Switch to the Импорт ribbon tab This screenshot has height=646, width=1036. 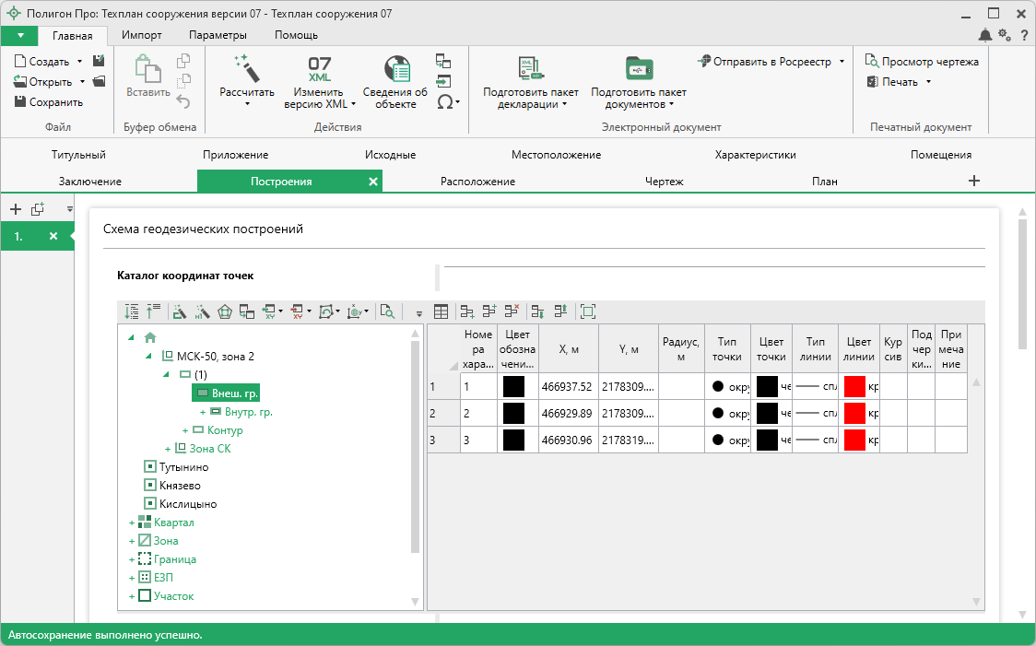141,35
